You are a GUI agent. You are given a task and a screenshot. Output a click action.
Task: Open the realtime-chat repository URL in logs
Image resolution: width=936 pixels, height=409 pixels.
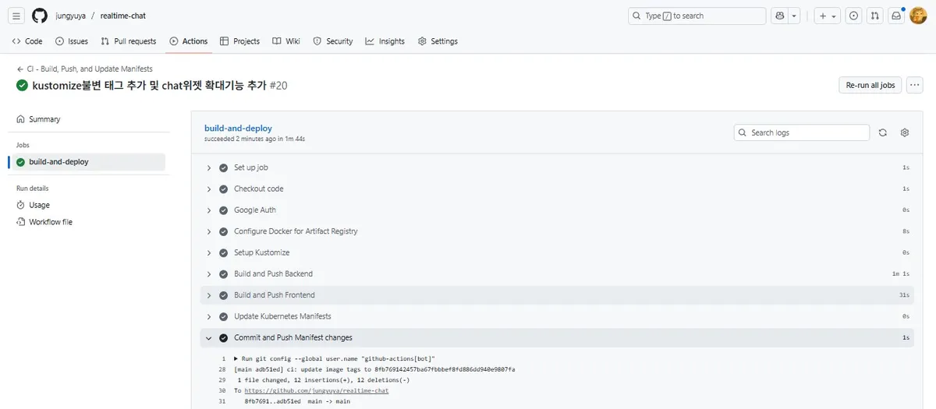pyautogui.click(x=316, y=390)
